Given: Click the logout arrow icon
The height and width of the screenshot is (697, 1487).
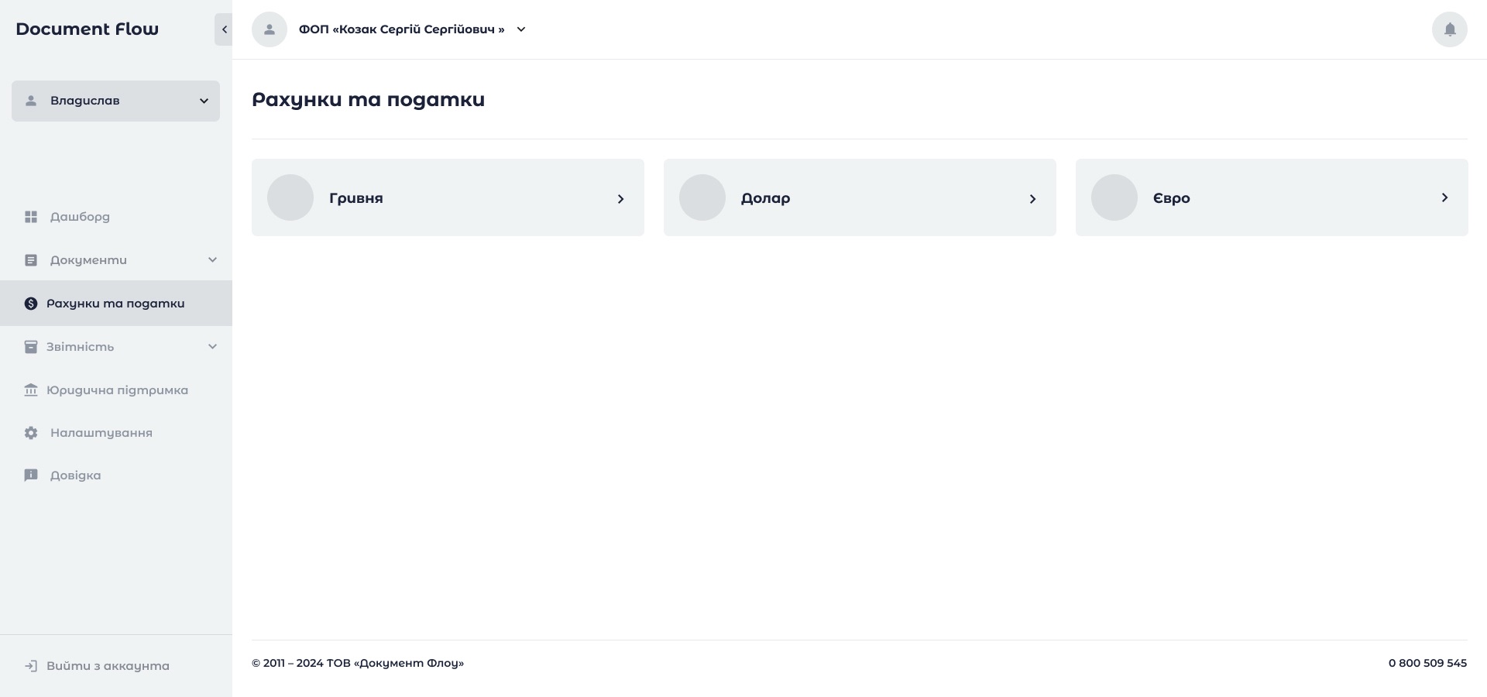Looking at the screenshot, I should click(x=31, y=666).
